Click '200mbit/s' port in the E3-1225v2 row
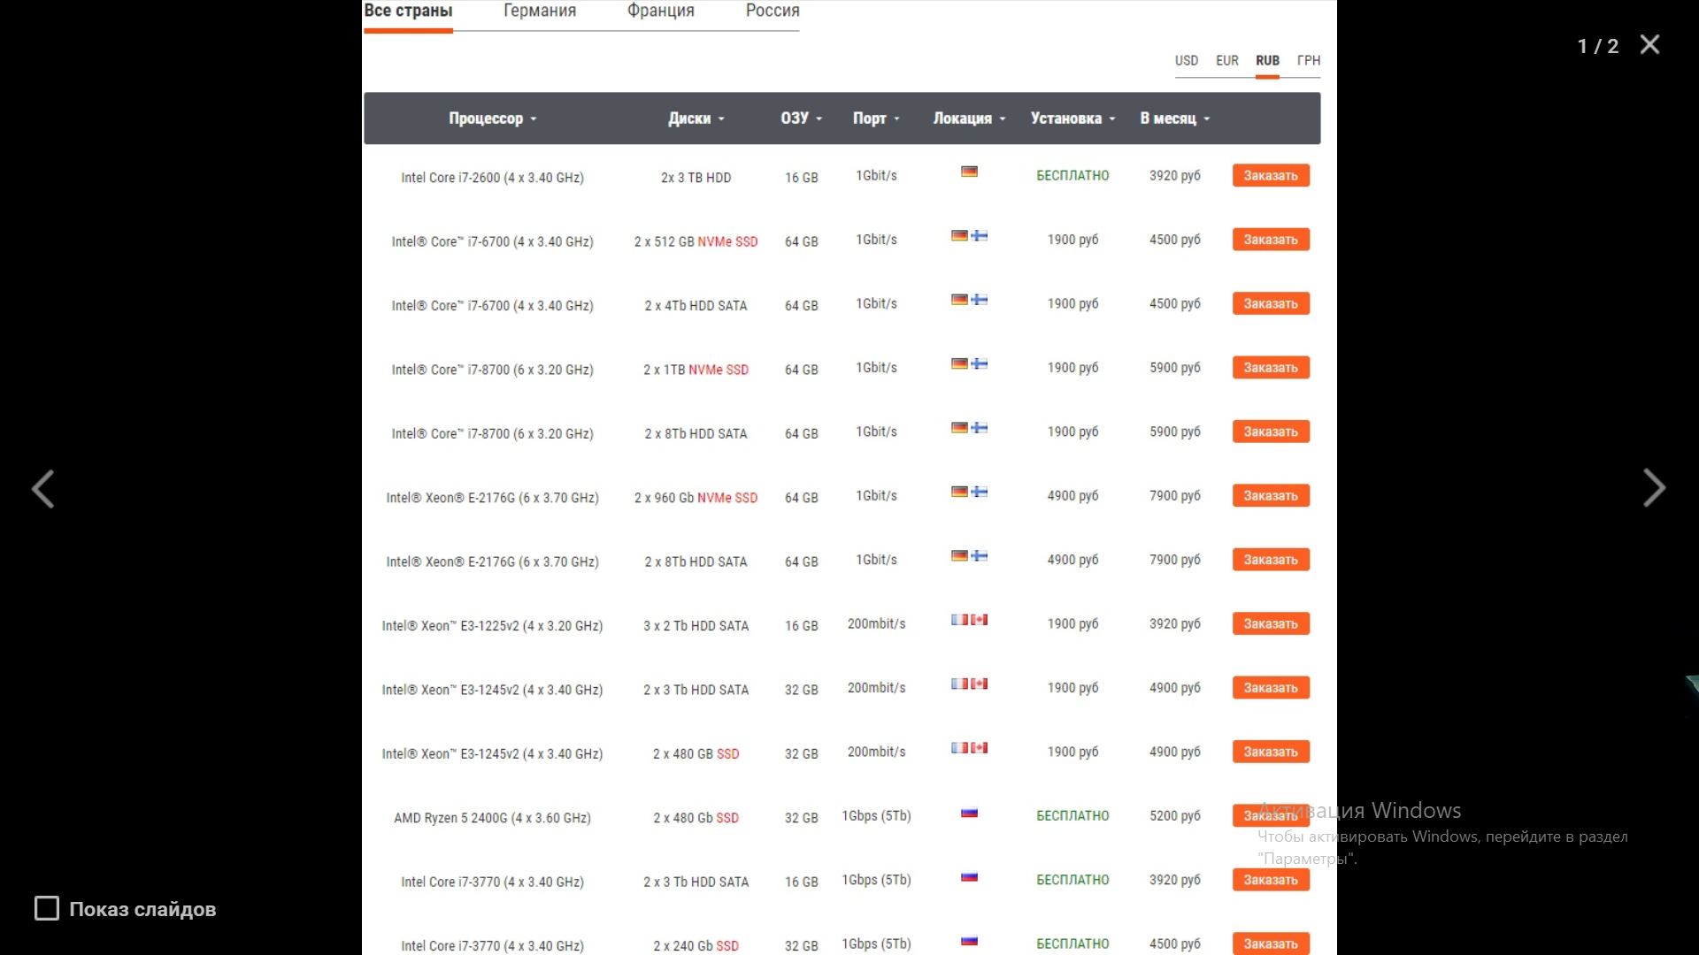 (876, 624)
